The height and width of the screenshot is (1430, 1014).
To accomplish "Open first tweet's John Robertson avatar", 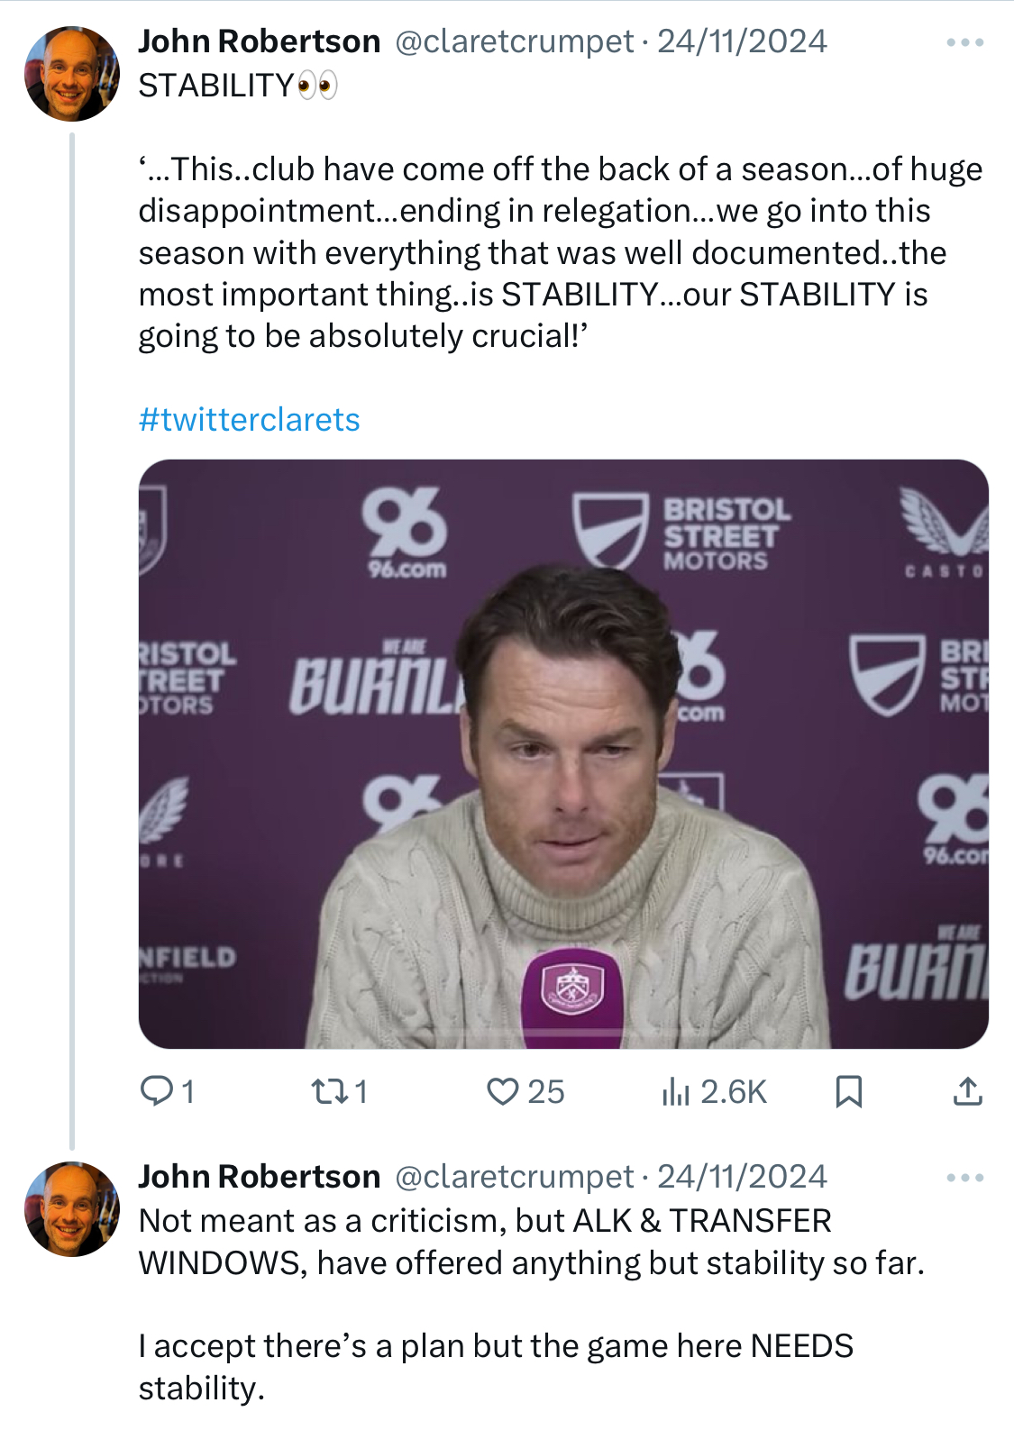I will click(72, 74).
